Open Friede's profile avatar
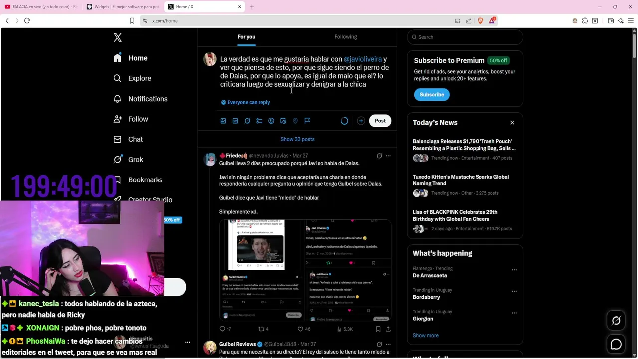This screenshot has height=359, width=638. point(210,159)
